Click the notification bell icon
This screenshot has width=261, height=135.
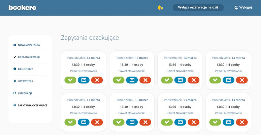(160, 7)
